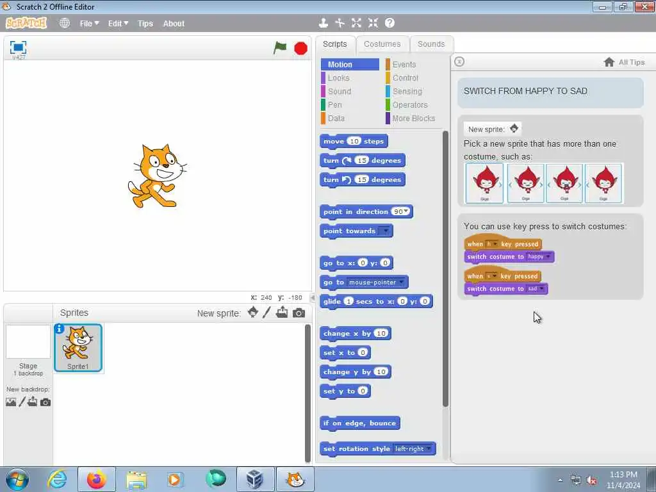Select the More Blocks category
Image resolution: width=656 pixels, height=492 pixels.
(413, 119)
